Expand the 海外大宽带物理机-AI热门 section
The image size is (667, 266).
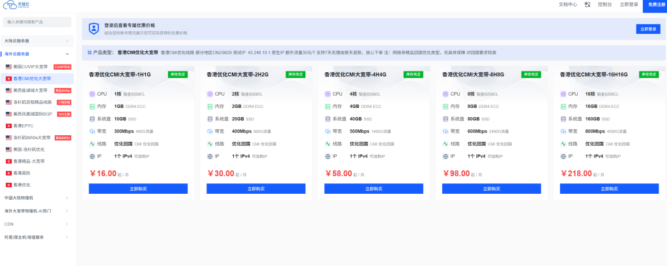tap(37, 211)
